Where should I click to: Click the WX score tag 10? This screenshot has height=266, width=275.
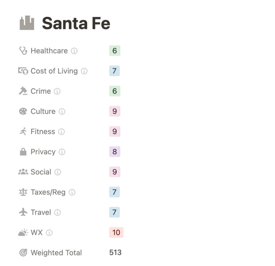coord(116,233)
